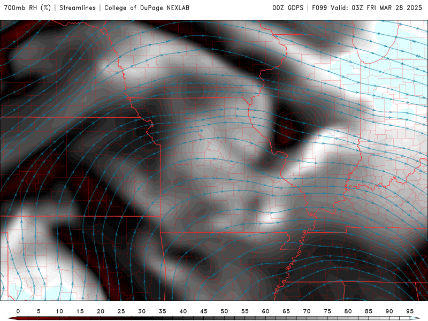Click the 'Streamlines' label in the header

pyautogui.click(x=78, y=8)
